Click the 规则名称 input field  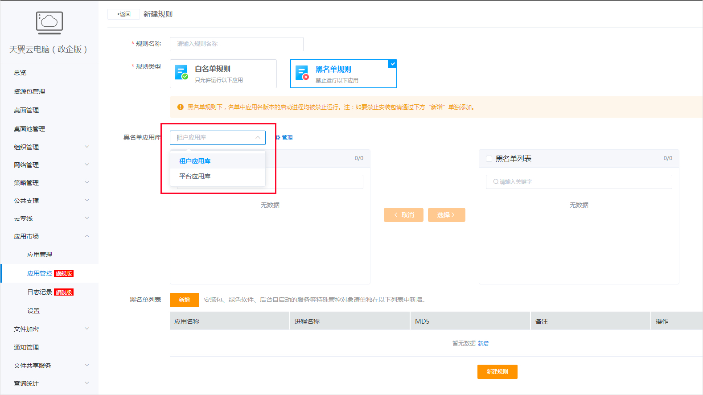(236, 44)
